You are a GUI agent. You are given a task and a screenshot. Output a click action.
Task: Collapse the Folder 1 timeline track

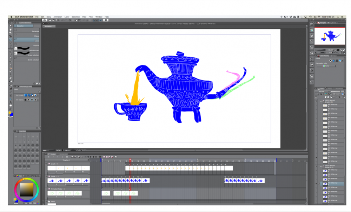coord(46,176)
